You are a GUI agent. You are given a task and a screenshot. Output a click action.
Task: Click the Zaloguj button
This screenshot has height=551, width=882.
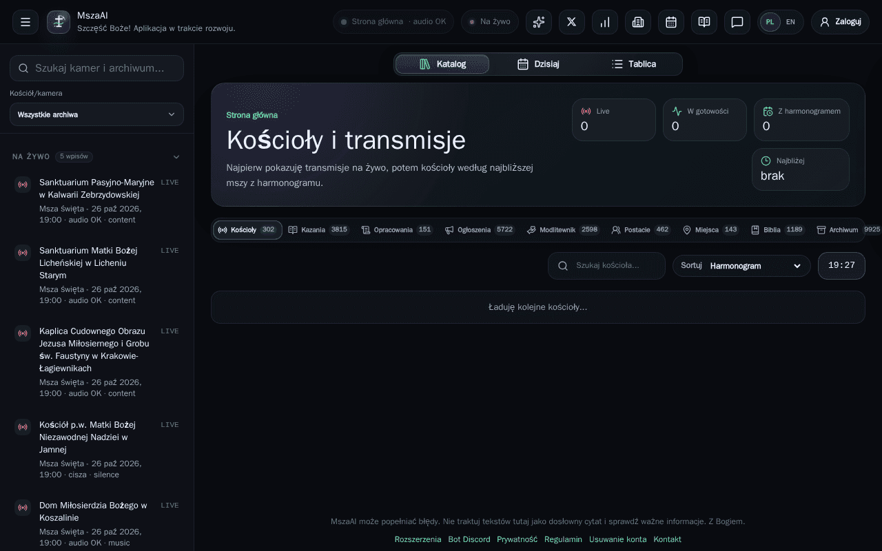click(840, 22)
